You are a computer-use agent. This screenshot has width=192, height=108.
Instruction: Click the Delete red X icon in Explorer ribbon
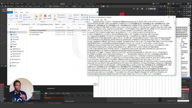[45, 16]
